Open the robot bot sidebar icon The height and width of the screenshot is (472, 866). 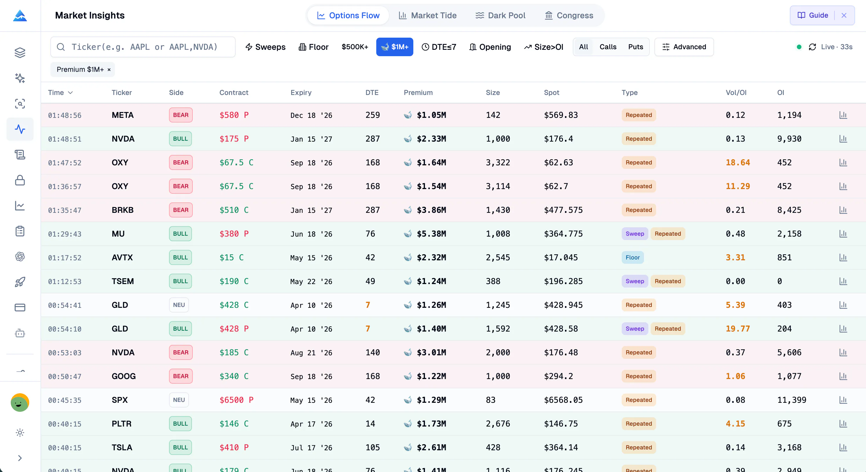pyautogui.click(x=20, y=333)
